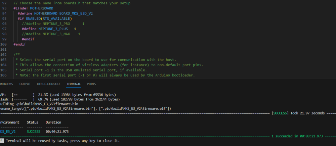This screenshot has height=146, width=336.
Task: Open the OUTPUT panel tab
Action: (x=25, y=84)
